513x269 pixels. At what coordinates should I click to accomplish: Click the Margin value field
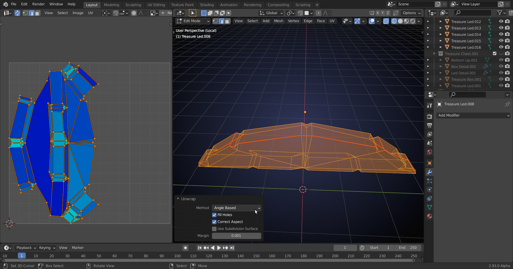(x=236, y=236)
